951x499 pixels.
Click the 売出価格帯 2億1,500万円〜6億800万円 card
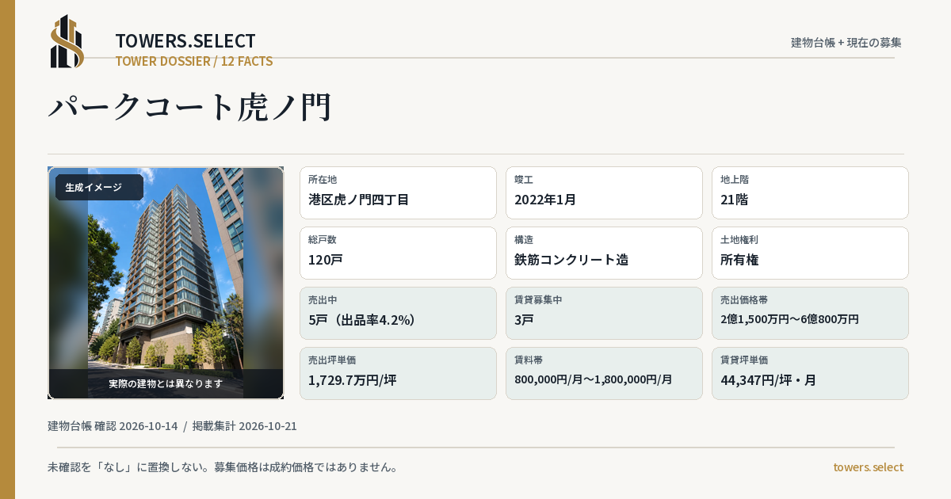pos(810,313)
